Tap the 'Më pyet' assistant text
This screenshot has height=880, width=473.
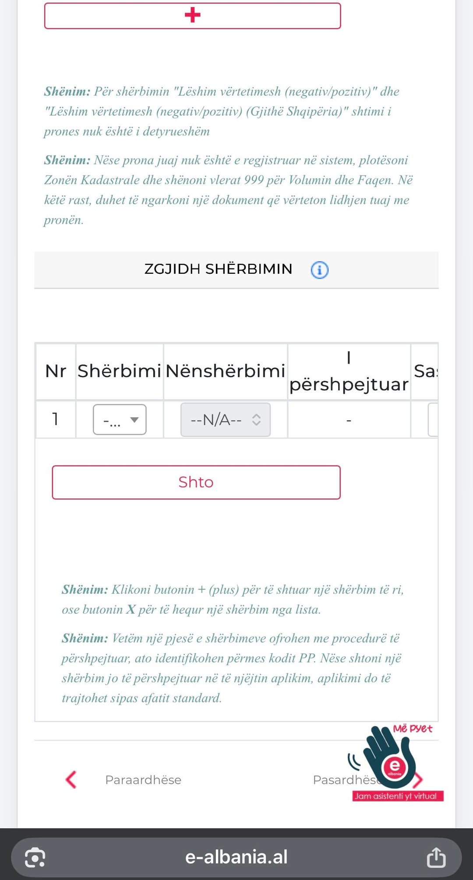(412, 729)
